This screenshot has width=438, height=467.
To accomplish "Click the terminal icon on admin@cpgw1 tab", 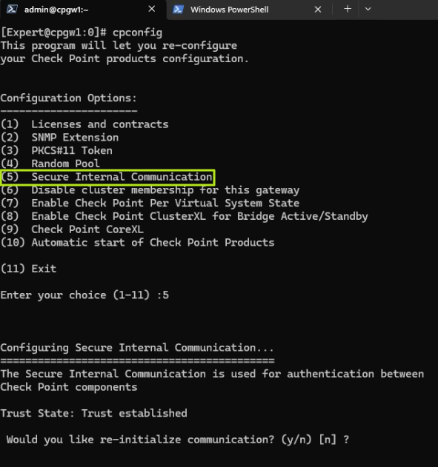I will tap(12, 9).
